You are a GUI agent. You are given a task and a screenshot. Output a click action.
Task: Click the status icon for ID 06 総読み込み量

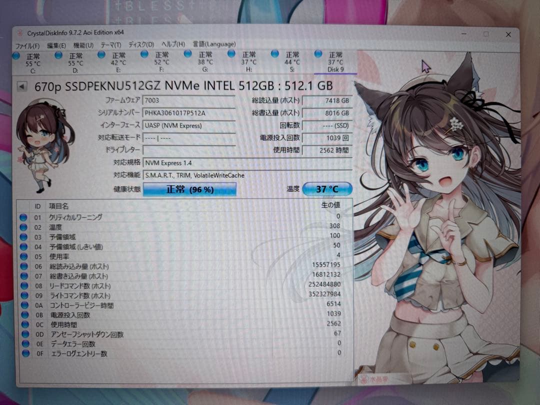coord(24,266)
